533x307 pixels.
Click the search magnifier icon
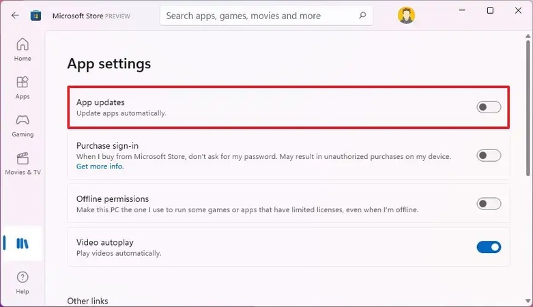pyautogui.click(x=362, y=15)
